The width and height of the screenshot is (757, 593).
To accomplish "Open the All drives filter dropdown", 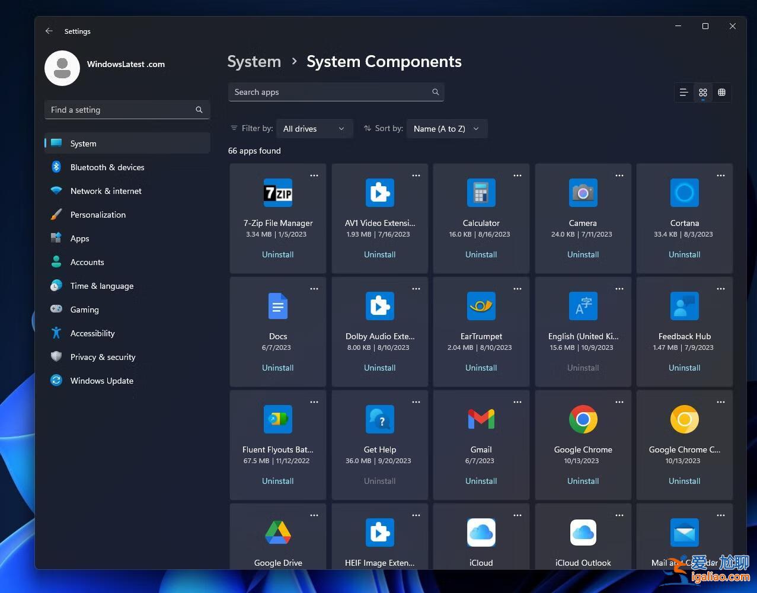I will click(314, 128).
